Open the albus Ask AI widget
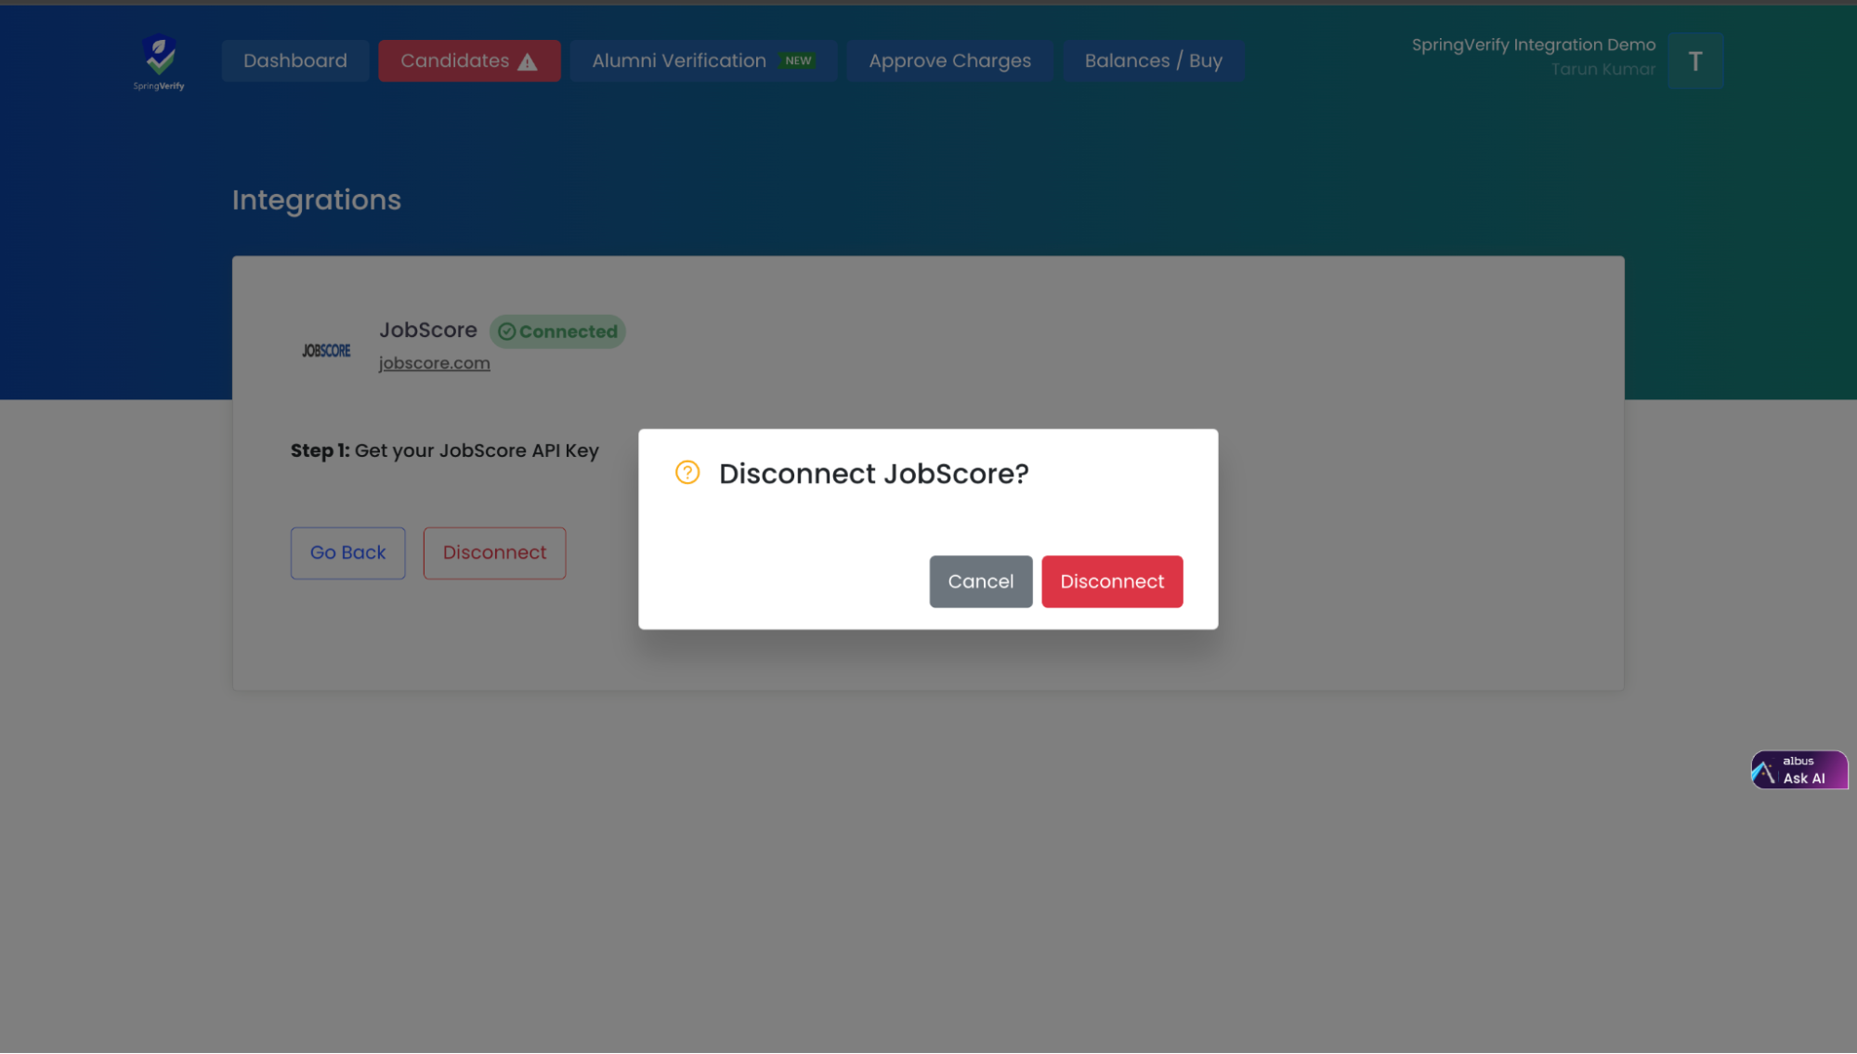Screen dimensions: 1857x1054 (x=1798, y=770)
